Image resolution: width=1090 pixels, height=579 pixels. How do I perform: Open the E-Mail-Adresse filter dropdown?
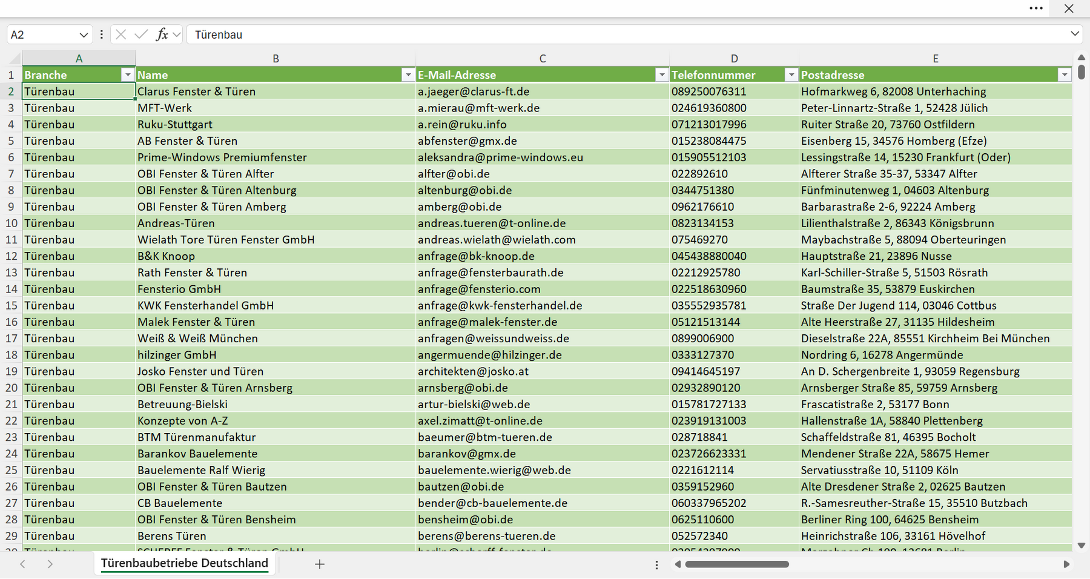tap(662, 74)
